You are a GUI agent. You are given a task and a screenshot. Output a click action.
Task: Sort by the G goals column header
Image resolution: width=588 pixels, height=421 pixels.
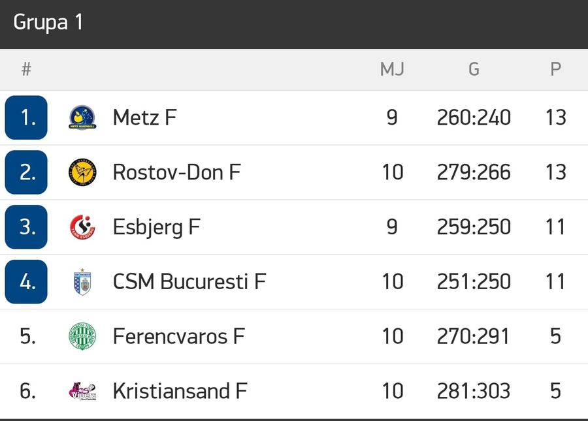click(x=474, y=69)
